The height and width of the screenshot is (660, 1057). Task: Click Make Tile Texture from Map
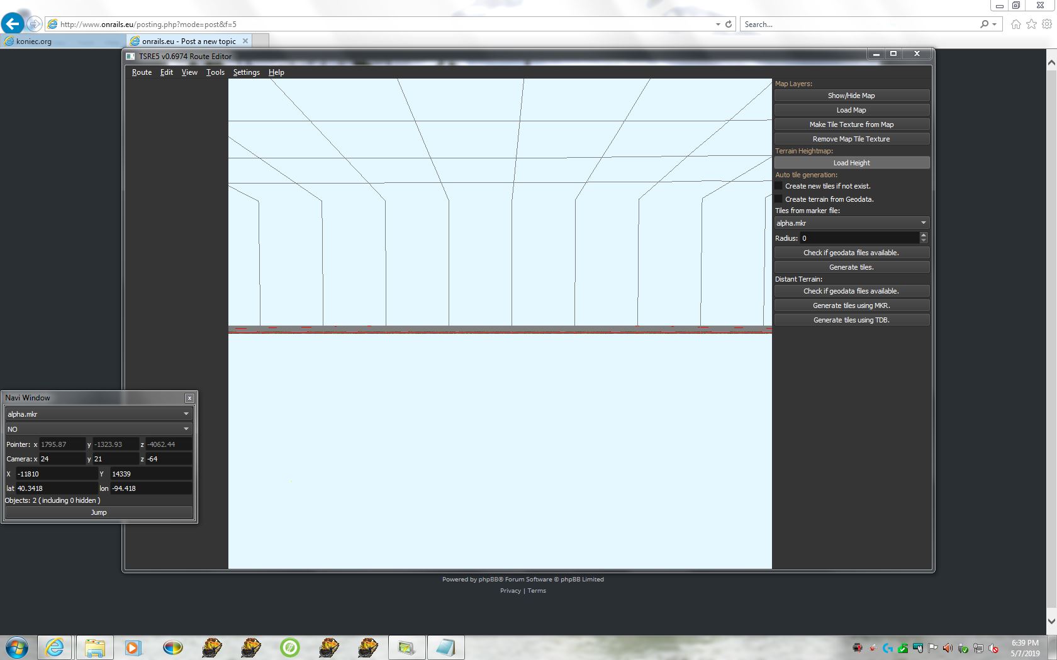coord(852,124)
